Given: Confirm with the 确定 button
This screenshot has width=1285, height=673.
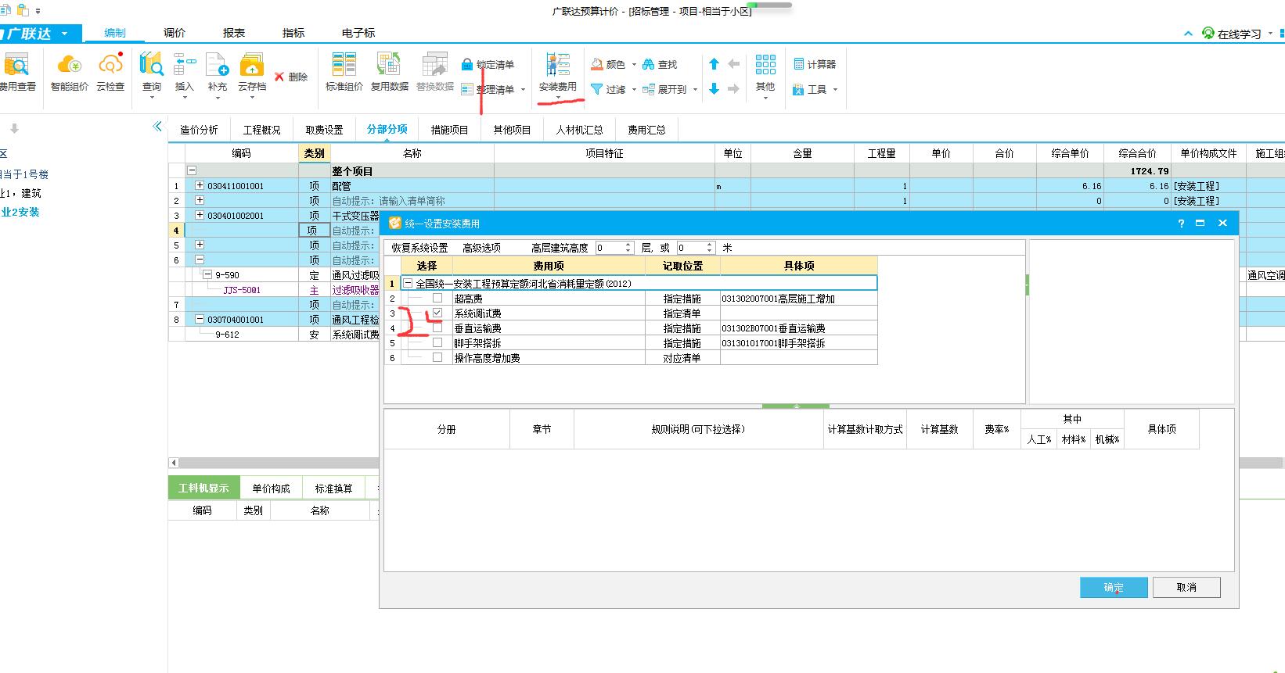Looking at the screenshot, I should click(x=1114, y=587).
